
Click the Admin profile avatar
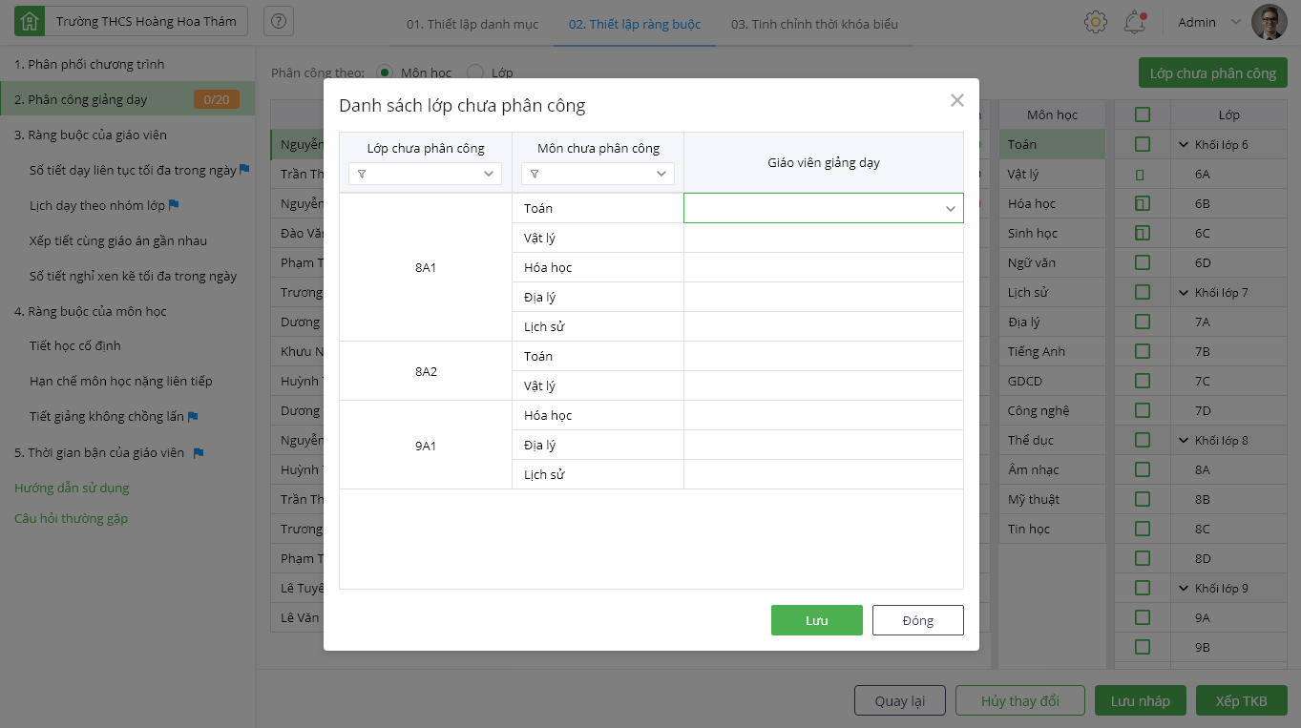click(1269, 22)
